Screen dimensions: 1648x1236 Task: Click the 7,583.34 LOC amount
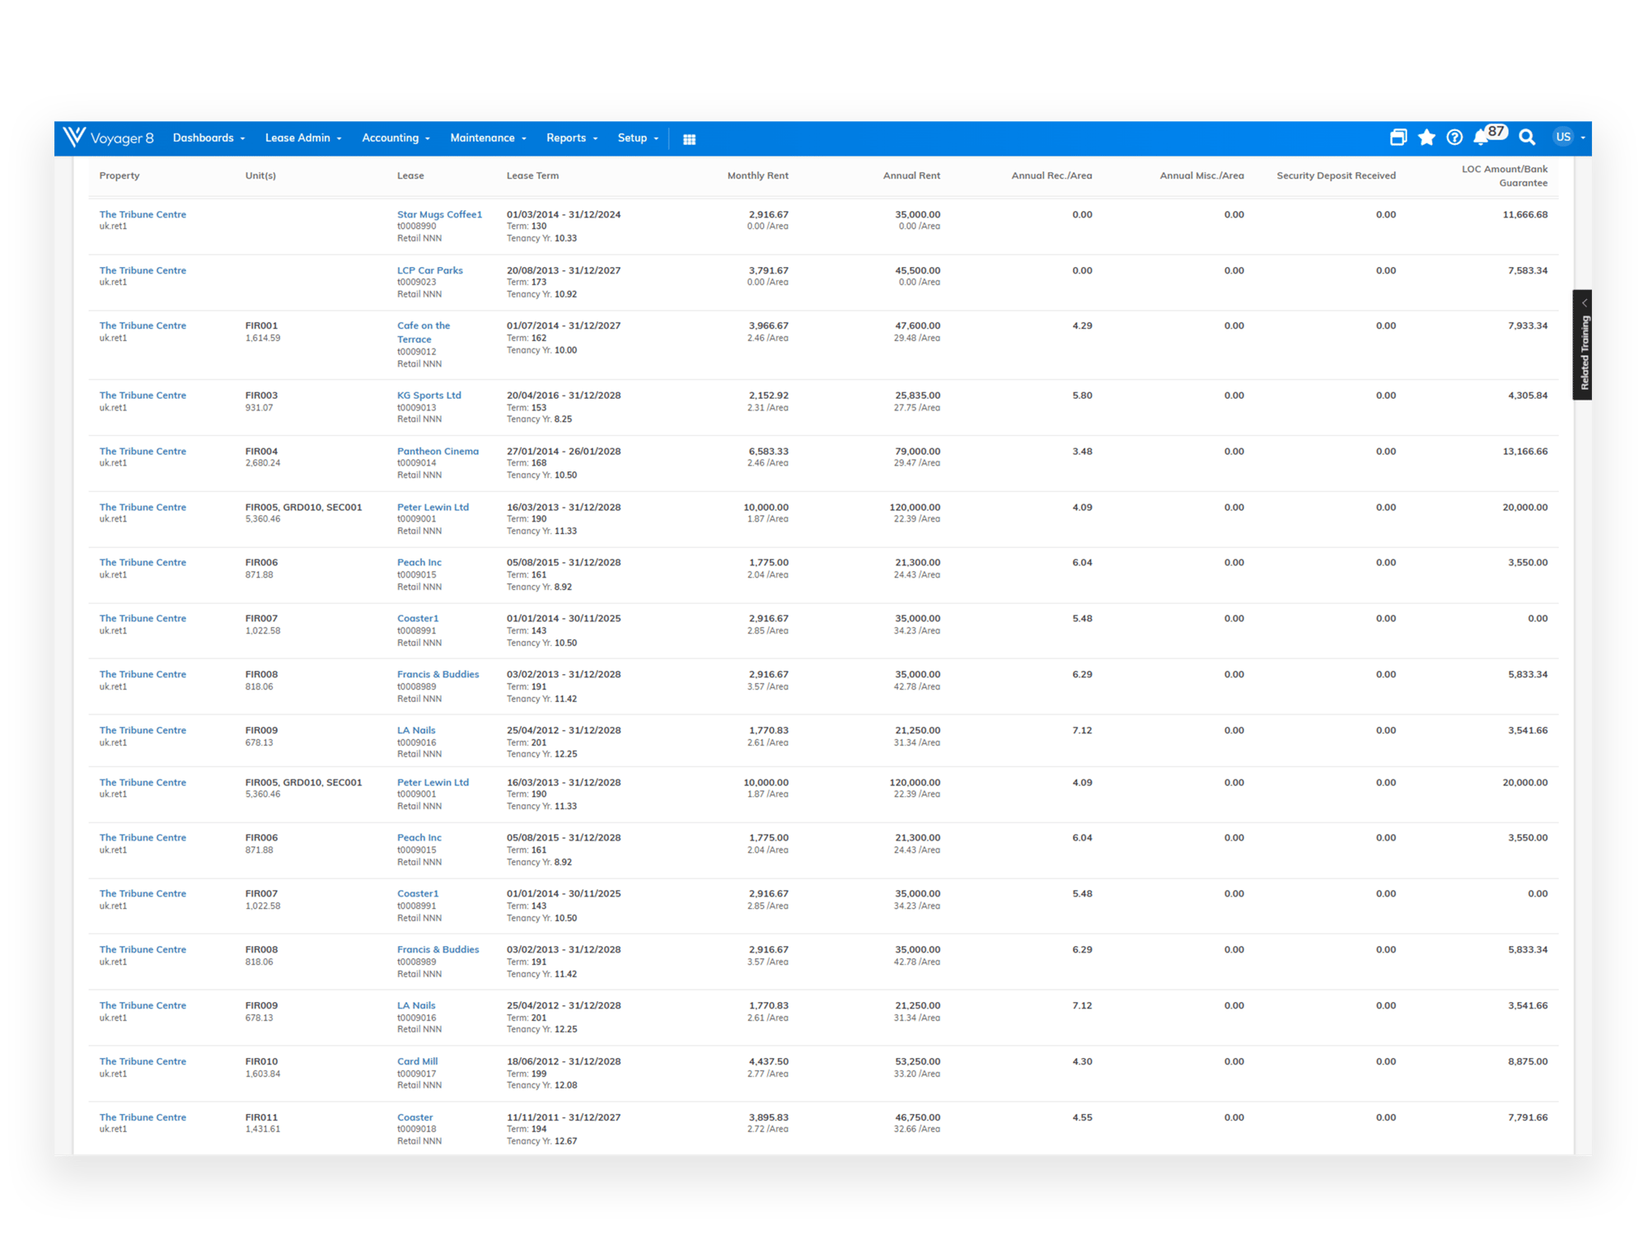pos(1528,270)
